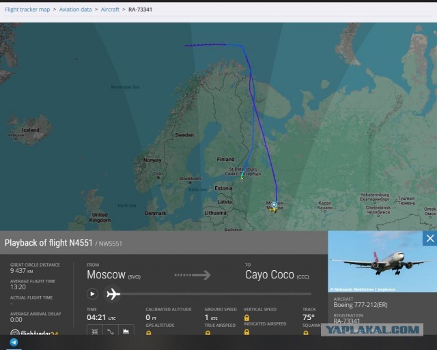Play the flight playback
Viewport: 437px width, 350px height.
click(92, 294)
